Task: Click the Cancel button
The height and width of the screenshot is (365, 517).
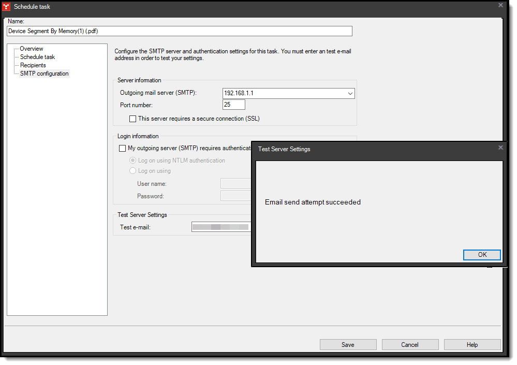Action: [x=410, y=344]
